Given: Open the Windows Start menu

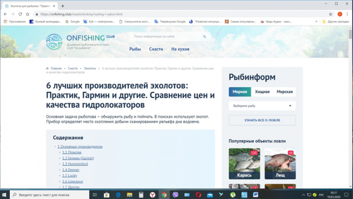Looking at the screenshot, I should (4, 195).
